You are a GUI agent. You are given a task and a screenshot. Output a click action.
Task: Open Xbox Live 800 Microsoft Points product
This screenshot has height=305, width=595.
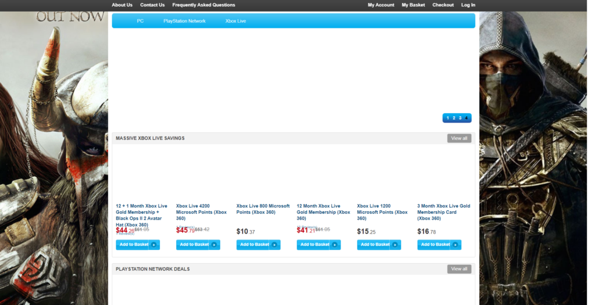coord(263,209)
